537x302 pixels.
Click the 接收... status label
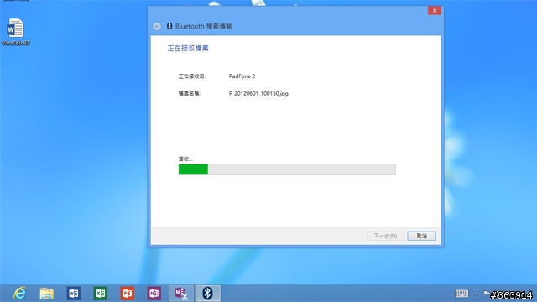coord(185,159)
